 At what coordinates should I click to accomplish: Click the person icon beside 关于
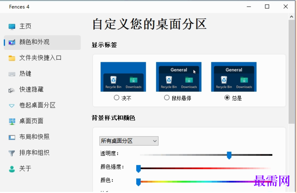[12, 169]
